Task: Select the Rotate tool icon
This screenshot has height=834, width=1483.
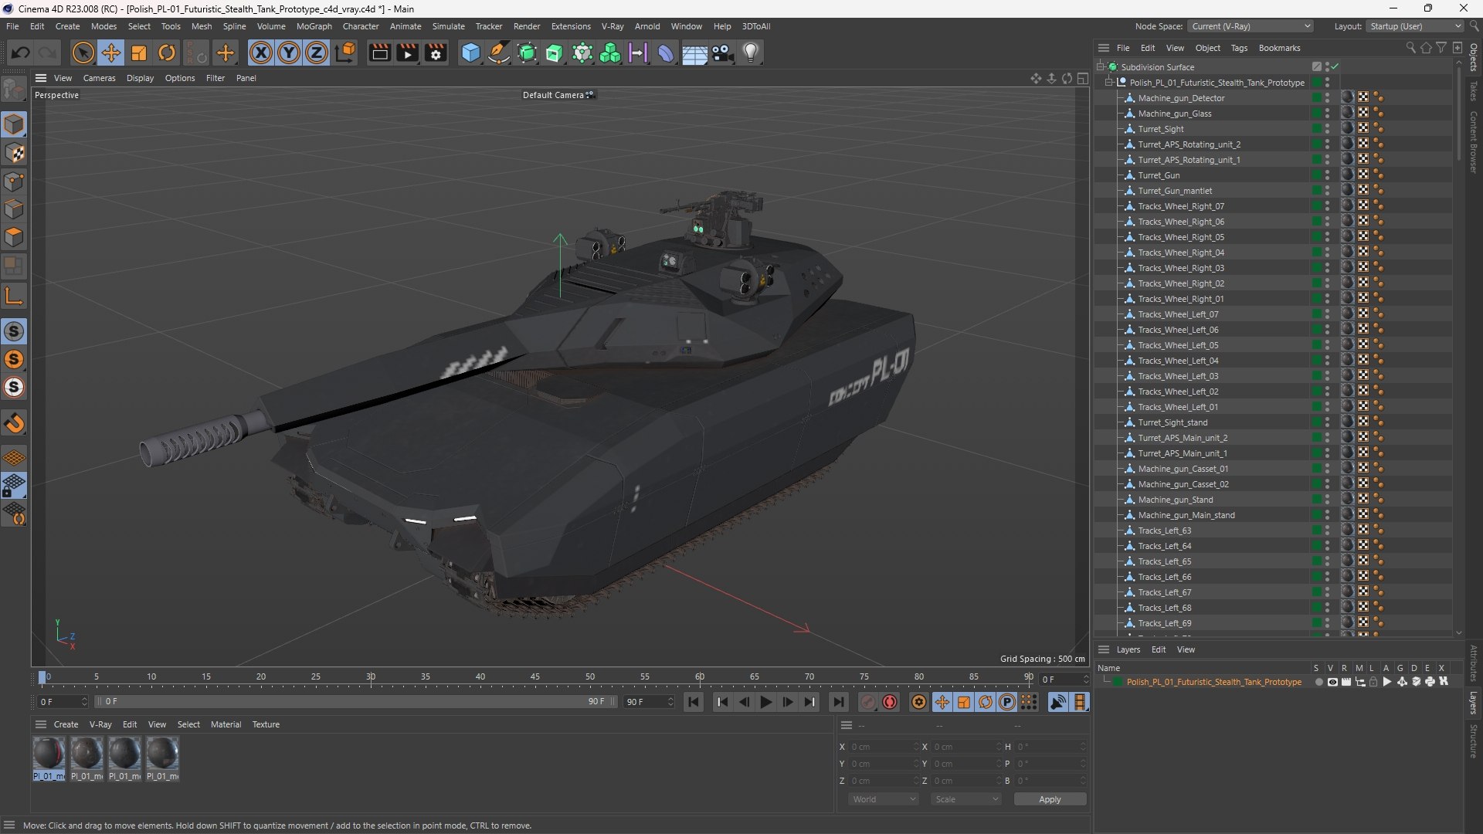Action: click(x=167, y=53)
